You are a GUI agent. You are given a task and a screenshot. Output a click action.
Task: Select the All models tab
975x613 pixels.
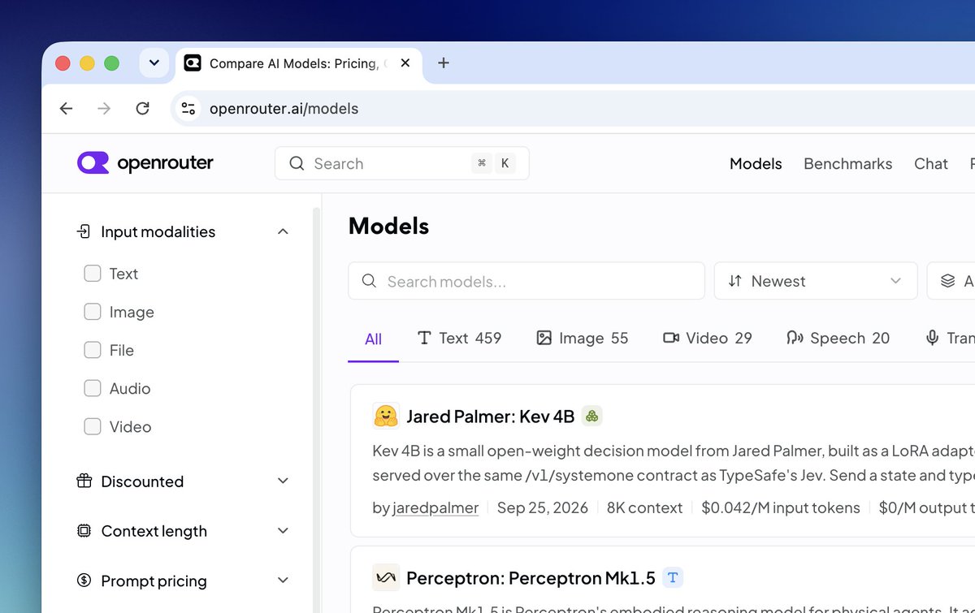[374, 339]
